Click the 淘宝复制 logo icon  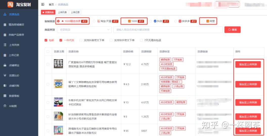(10, 5)
